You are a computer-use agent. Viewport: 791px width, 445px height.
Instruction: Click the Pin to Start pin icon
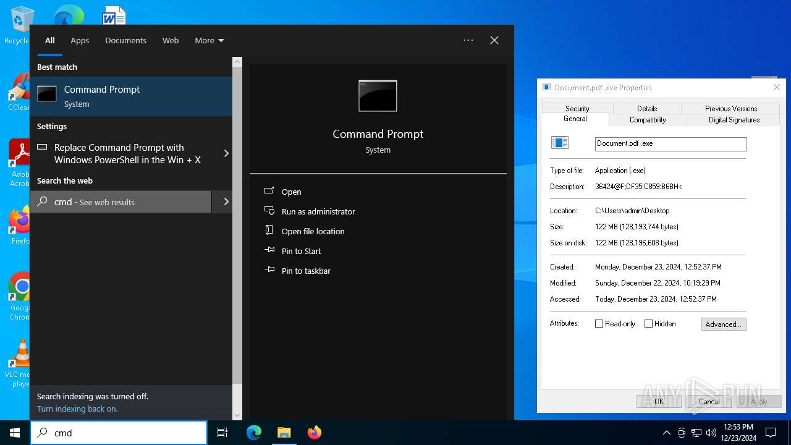pyautogui.click(x=269, y=250)
